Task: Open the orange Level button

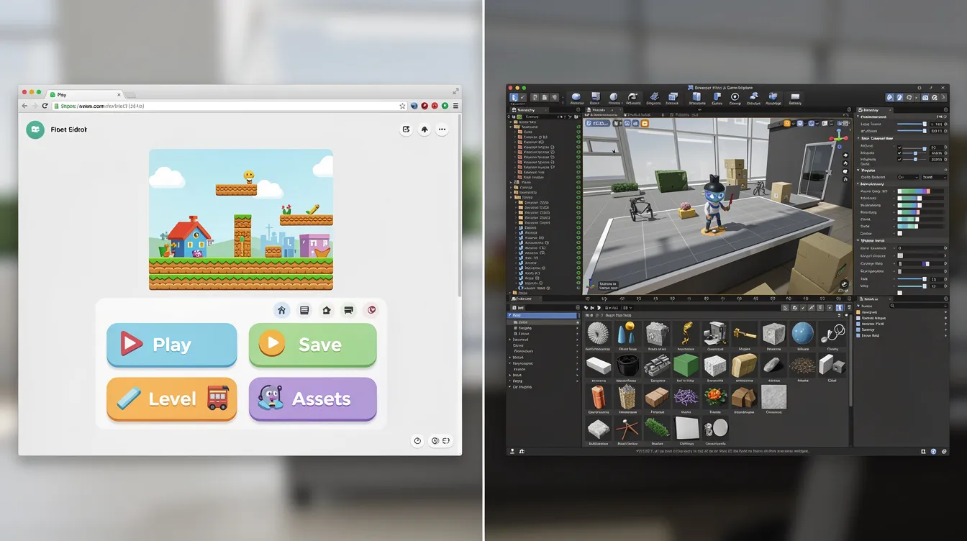Action: [x=171, y=399]
